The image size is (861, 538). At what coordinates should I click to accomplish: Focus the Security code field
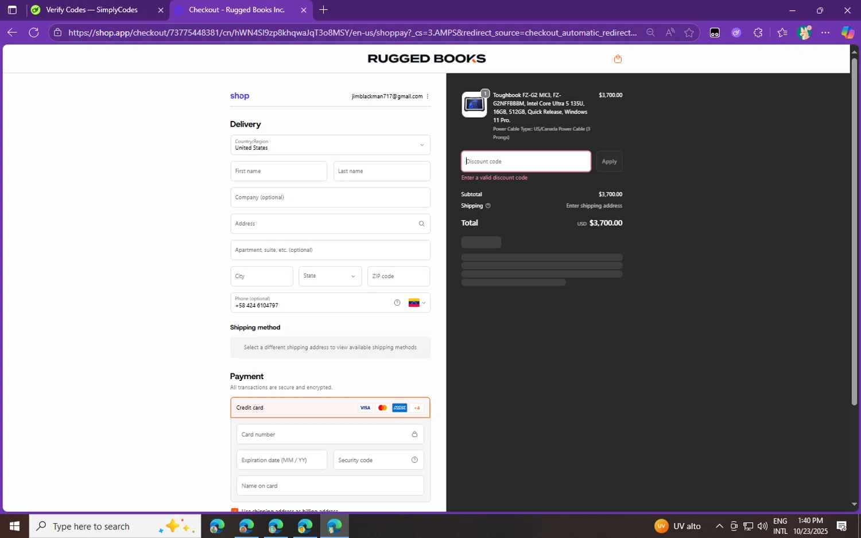pos(378,460)
